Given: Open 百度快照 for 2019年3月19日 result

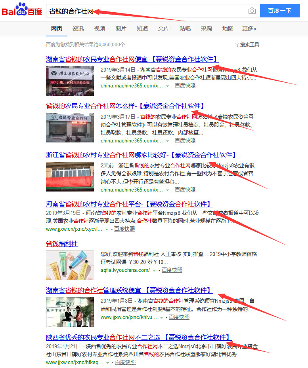Looking at the screenshot, I should point(124,229).
